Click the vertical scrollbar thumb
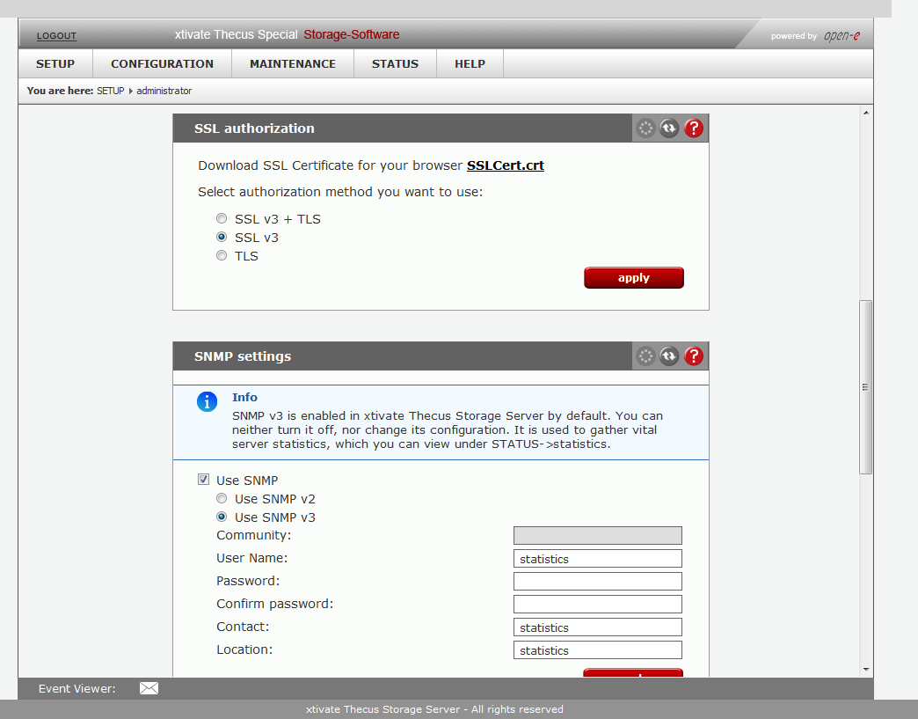 pyautogui.click(x=866, y=386)
